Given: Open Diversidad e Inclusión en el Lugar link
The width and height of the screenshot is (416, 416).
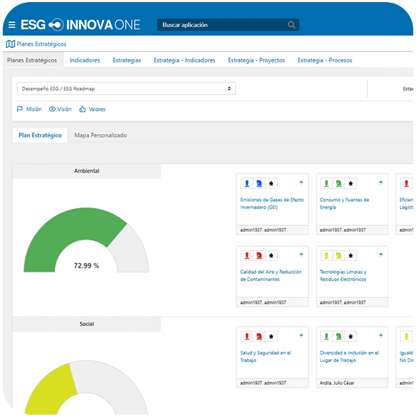Looking at the screenshot, I should click(349, 356).
